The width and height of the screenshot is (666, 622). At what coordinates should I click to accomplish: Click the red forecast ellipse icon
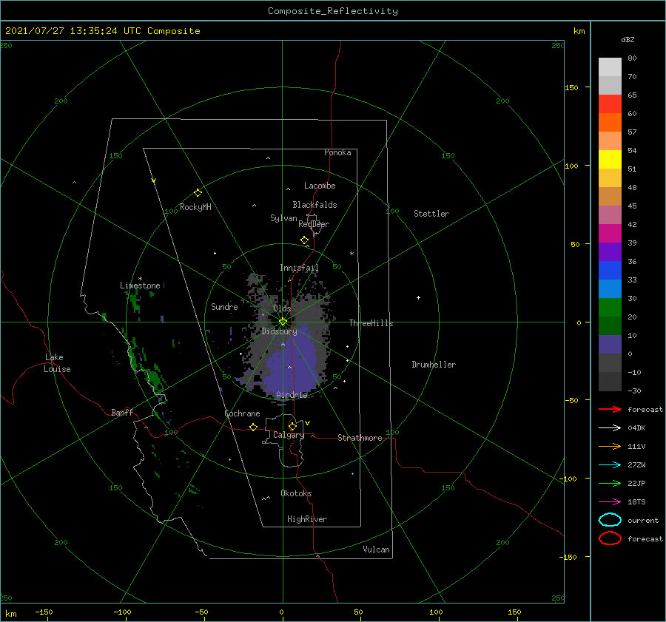click(610, 538)
